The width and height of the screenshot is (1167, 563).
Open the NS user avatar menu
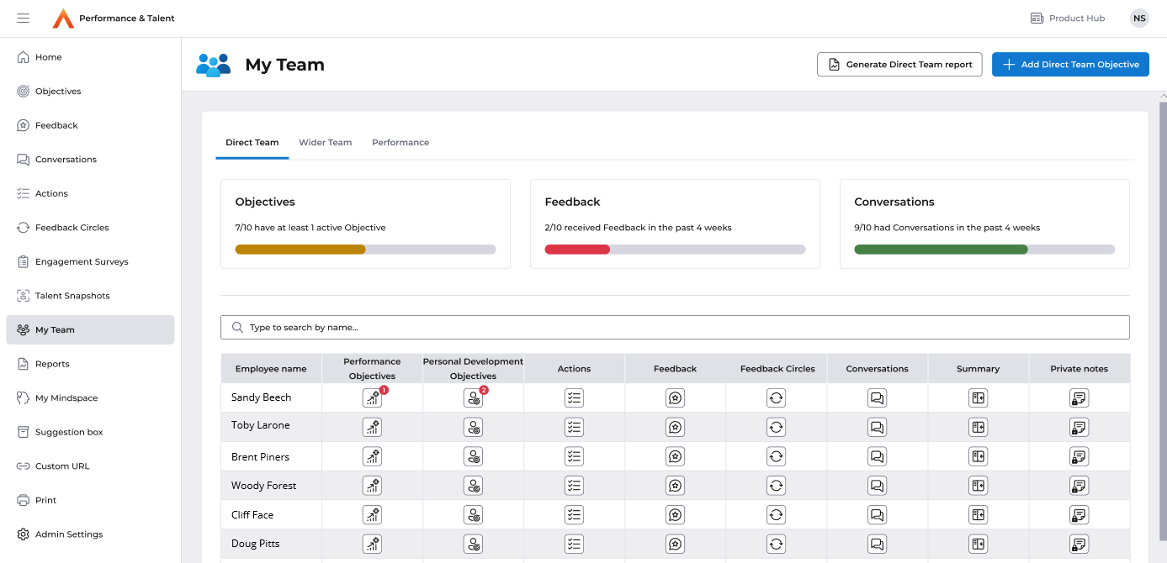[x=1139, y=18]
